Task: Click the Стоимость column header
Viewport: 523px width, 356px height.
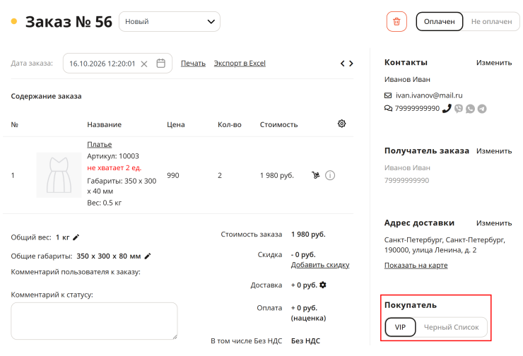Action: tap(278, 124)
